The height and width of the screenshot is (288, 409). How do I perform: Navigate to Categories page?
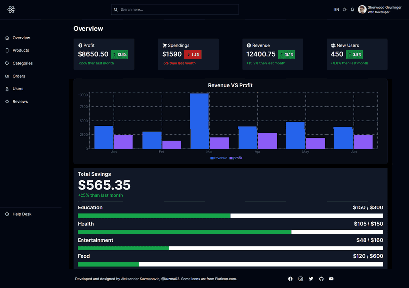pyautogui.click(x=22, y=63)
